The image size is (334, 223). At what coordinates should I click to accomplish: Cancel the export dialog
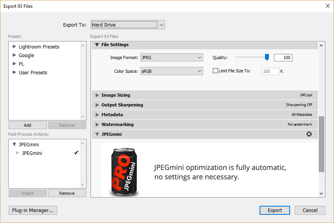(x=310, y=210)
